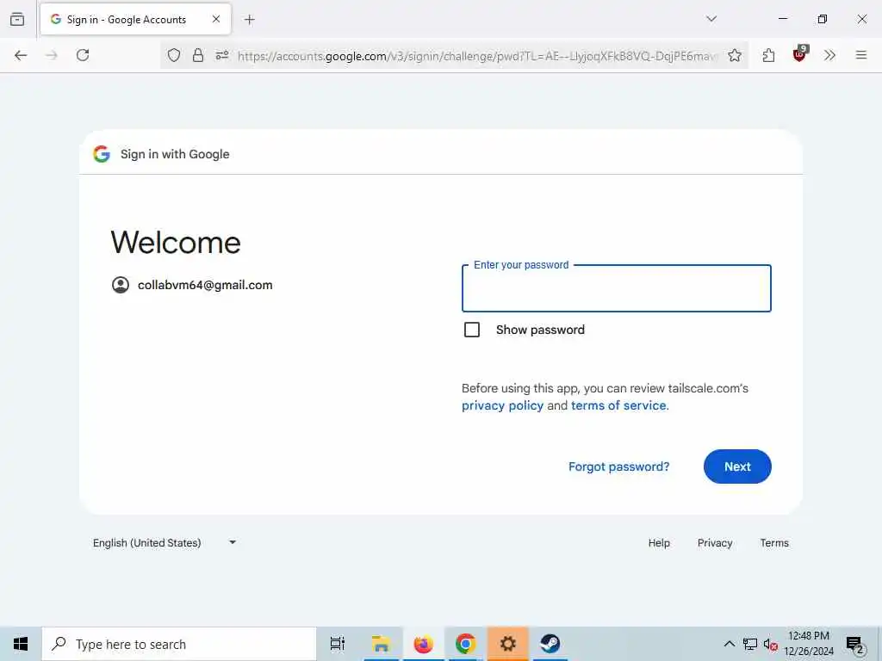
Task: Open site permissions icon in address bar
Action: point(222,55)
